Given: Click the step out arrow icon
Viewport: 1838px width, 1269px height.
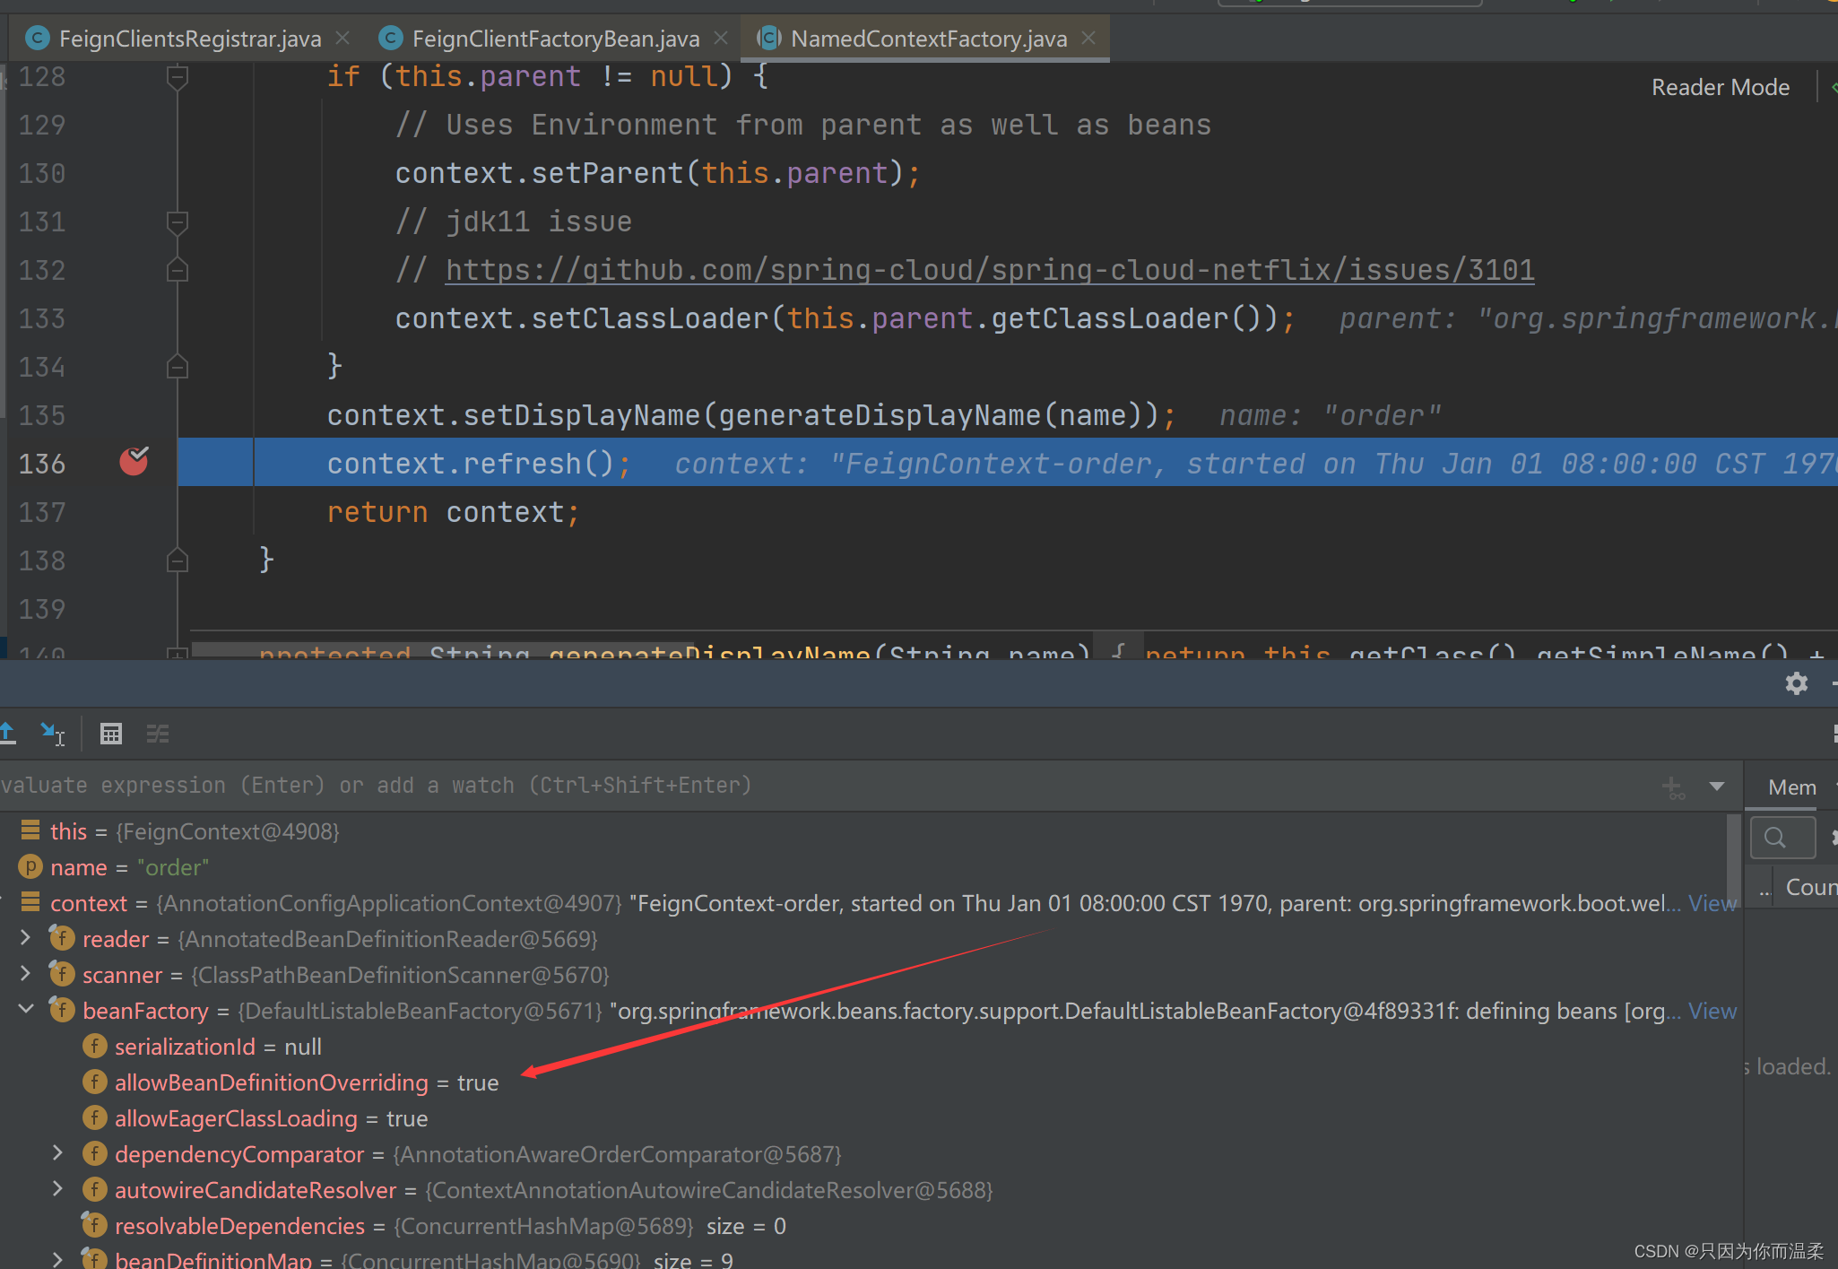Looking at the screenshot, I should tap(8, 734).
